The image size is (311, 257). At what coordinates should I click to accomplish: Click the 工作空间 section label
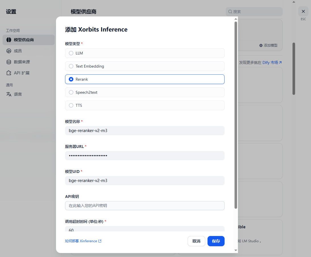pos(13,30)
